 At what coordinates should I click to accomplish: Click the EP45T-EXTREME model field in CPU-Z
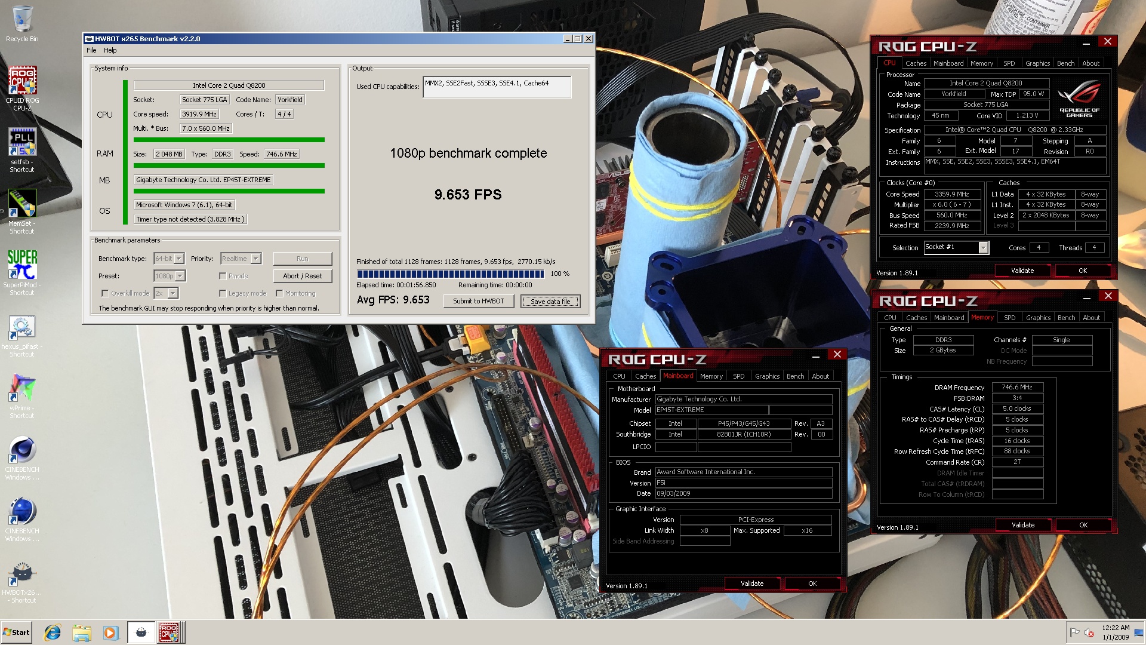coord(711,410)
